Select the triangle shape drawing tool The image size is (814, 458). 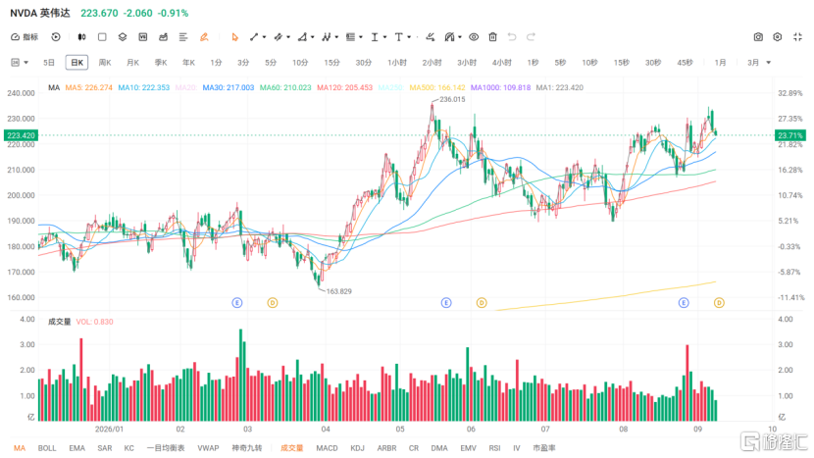click(302, 37)
